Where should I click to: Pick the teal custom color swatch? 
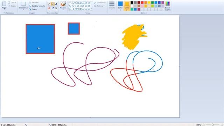132,9
